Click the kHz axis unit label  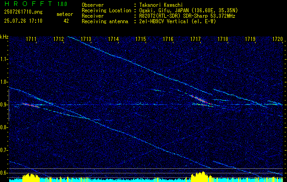tap(4, 37)
